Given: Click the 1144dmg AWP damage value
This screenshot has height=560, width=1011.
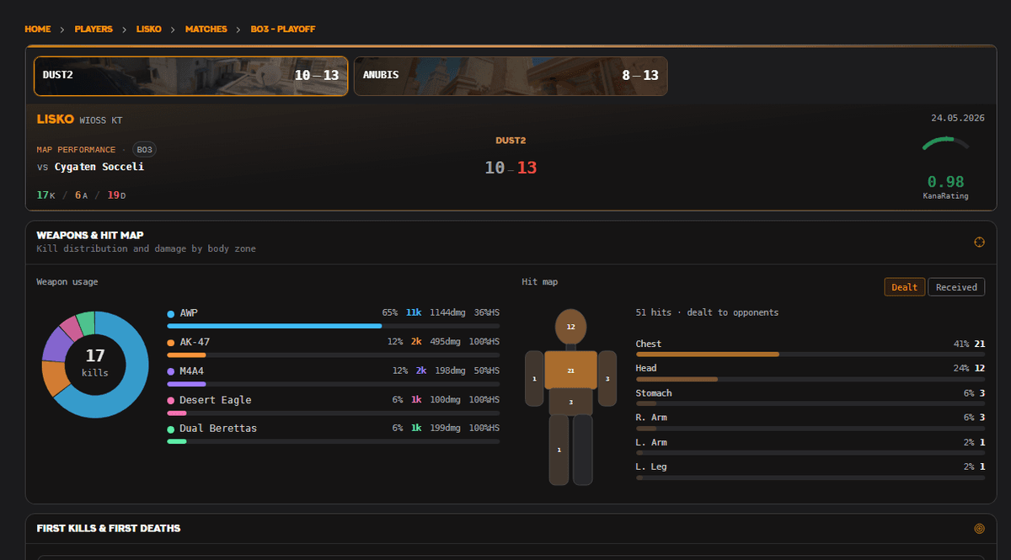Looking at the screenshot, I should (447, 313).
